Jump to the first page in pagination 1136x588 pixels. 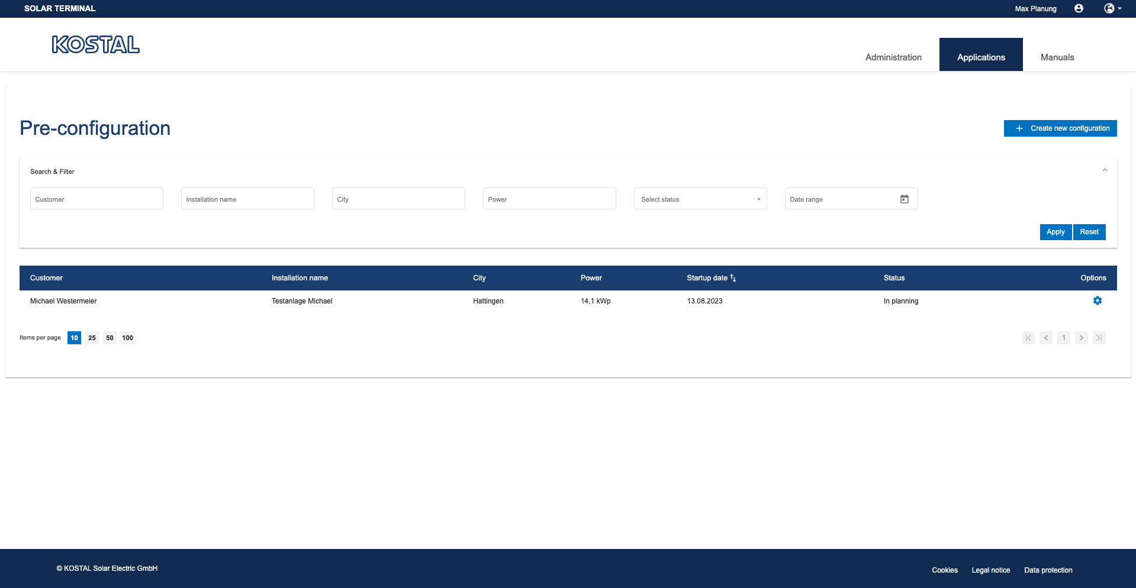(1028, 338)
